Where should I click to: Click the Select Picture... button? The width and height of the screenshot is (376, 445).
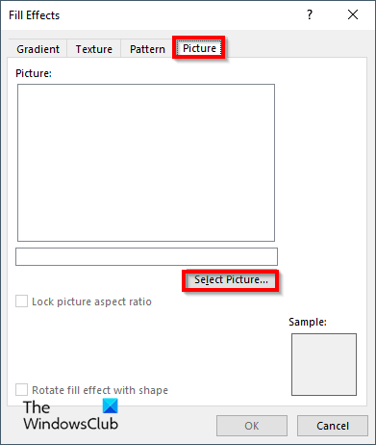click(x=231, y=280)
